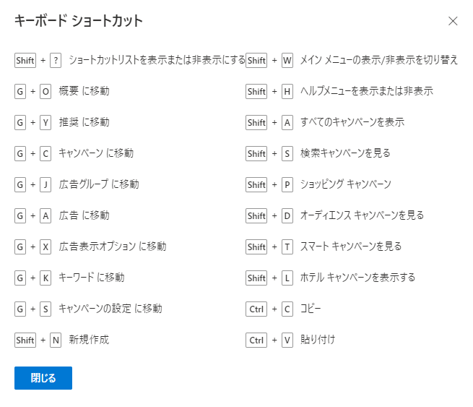Click the キーボード ショートカット dialog title
The width and height of the screenshot is (473, 407).
[x=79, y=21]
